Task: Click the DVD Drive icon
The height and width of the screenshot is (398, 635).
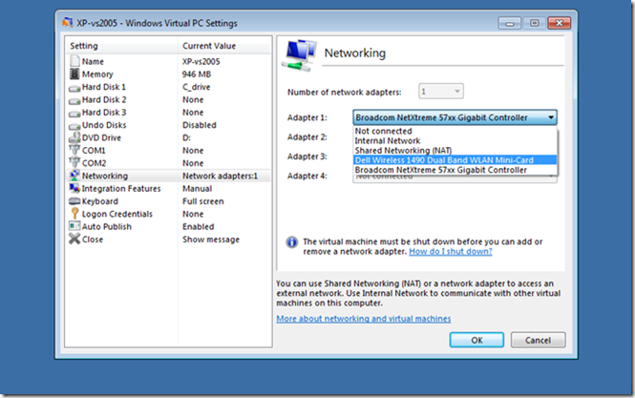Action: click(x=74, y=137)
